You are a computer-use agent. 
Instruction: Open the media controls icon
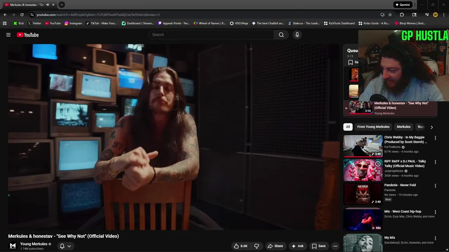[x=427, y=15]
